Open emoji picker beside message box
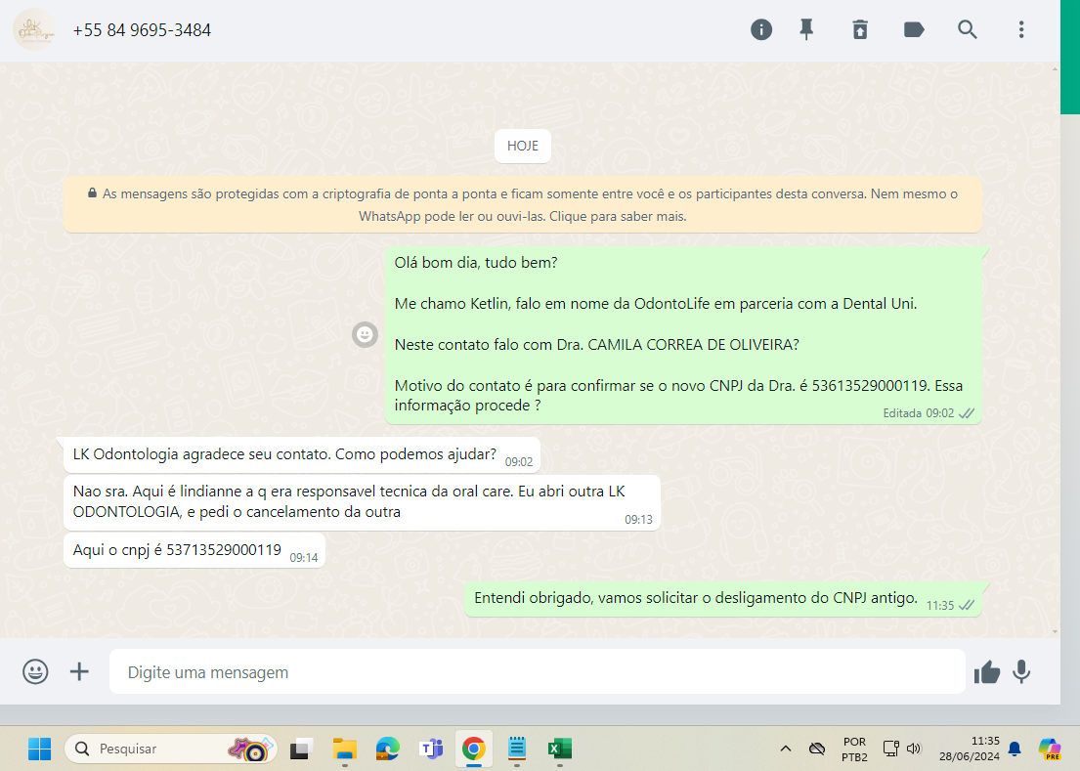Screen dimensions: 1080x771 35,671
